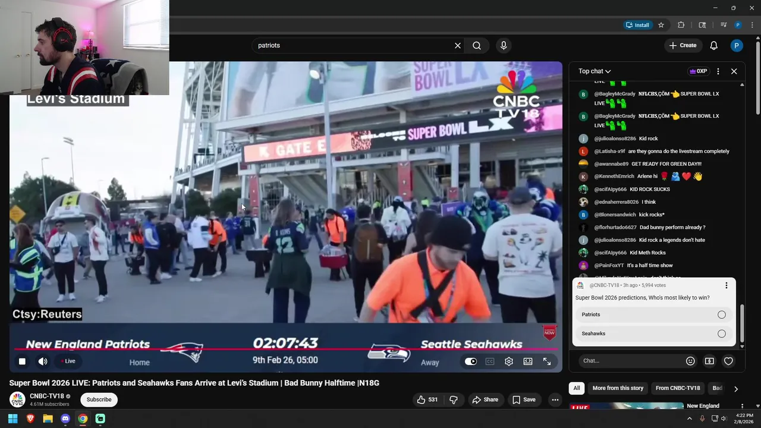Screen dimensions: 761x428
Task: Select the All filter chip
Action: [576, 388]
